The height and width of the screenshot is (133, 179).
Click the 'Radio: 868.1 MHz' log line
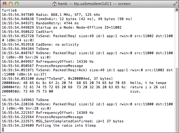(51, 15)
